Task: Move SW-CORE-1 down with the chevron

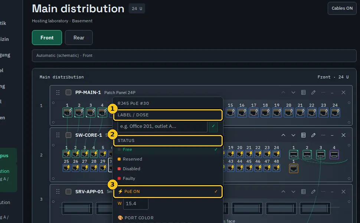Action: point(293,135)
